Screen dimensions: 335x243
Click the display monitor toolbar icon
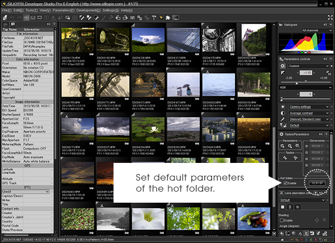tap(176, 18)
